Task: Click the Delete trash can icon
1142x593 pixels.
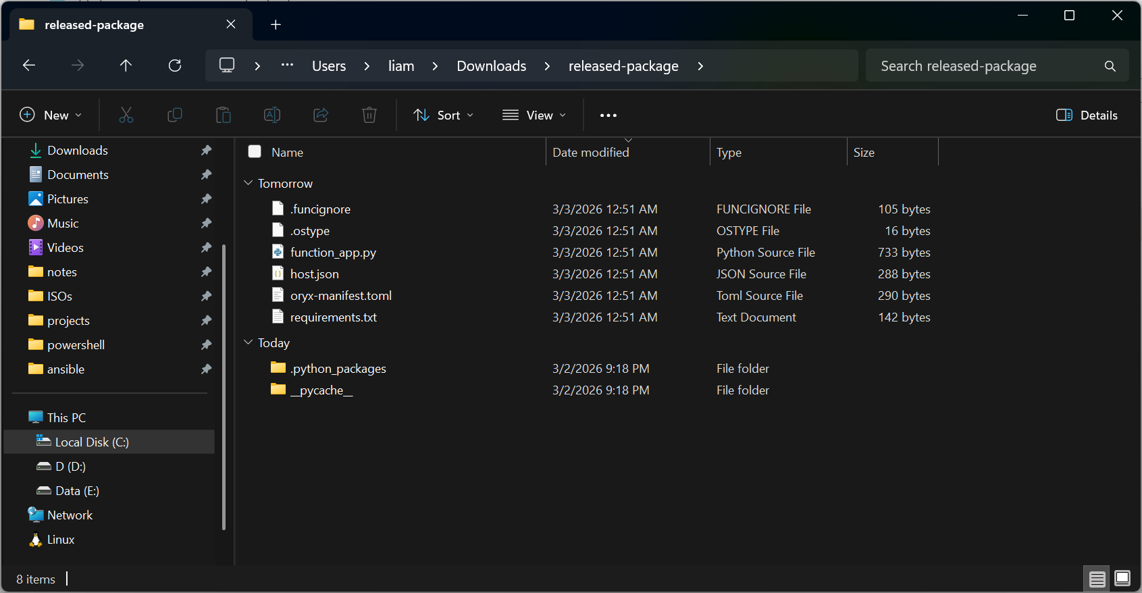Action: [x=369, y=115]
